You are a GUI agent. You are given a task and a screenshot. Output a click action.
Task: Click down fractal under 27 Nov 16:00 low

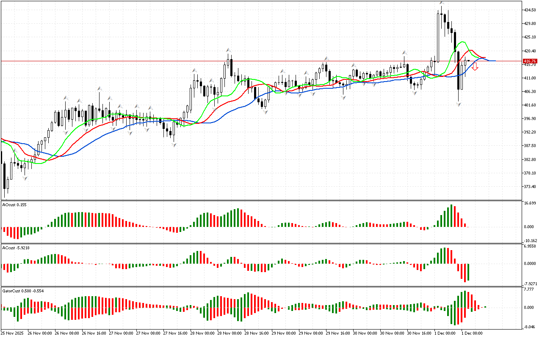[174, 144]
